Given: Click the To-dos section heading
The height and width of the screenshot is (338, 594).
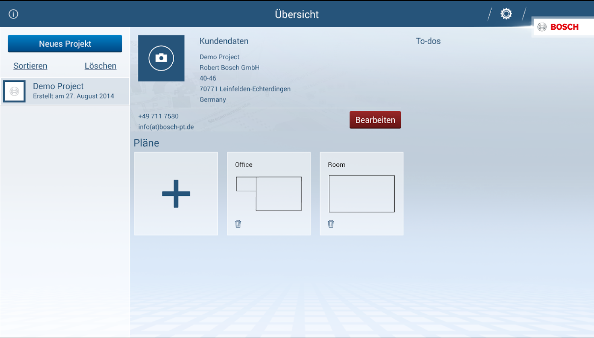Looking at the screenshot, I should tap(428, 41).
